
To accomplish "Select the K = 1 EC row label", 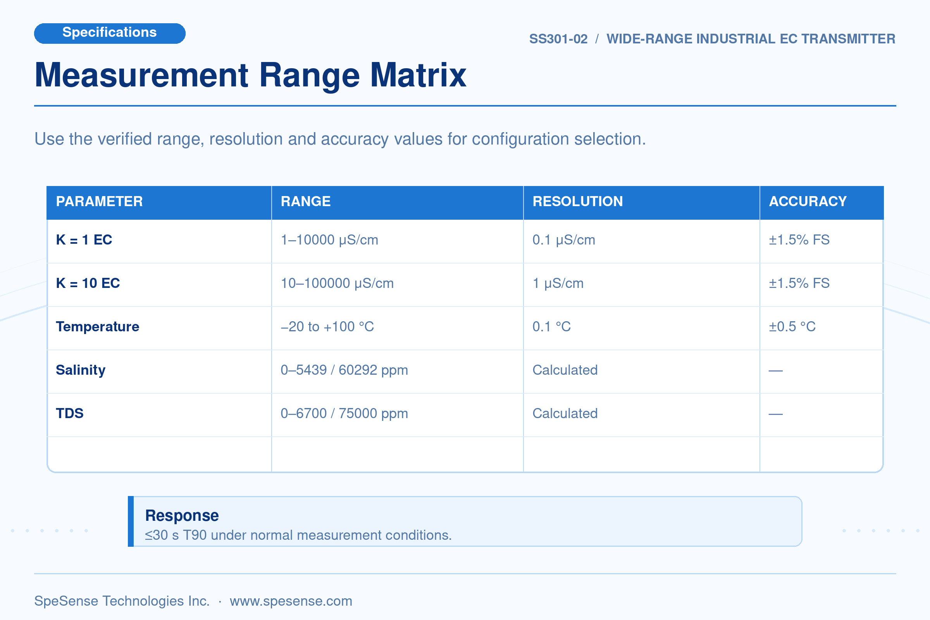I will pos(84,240).
